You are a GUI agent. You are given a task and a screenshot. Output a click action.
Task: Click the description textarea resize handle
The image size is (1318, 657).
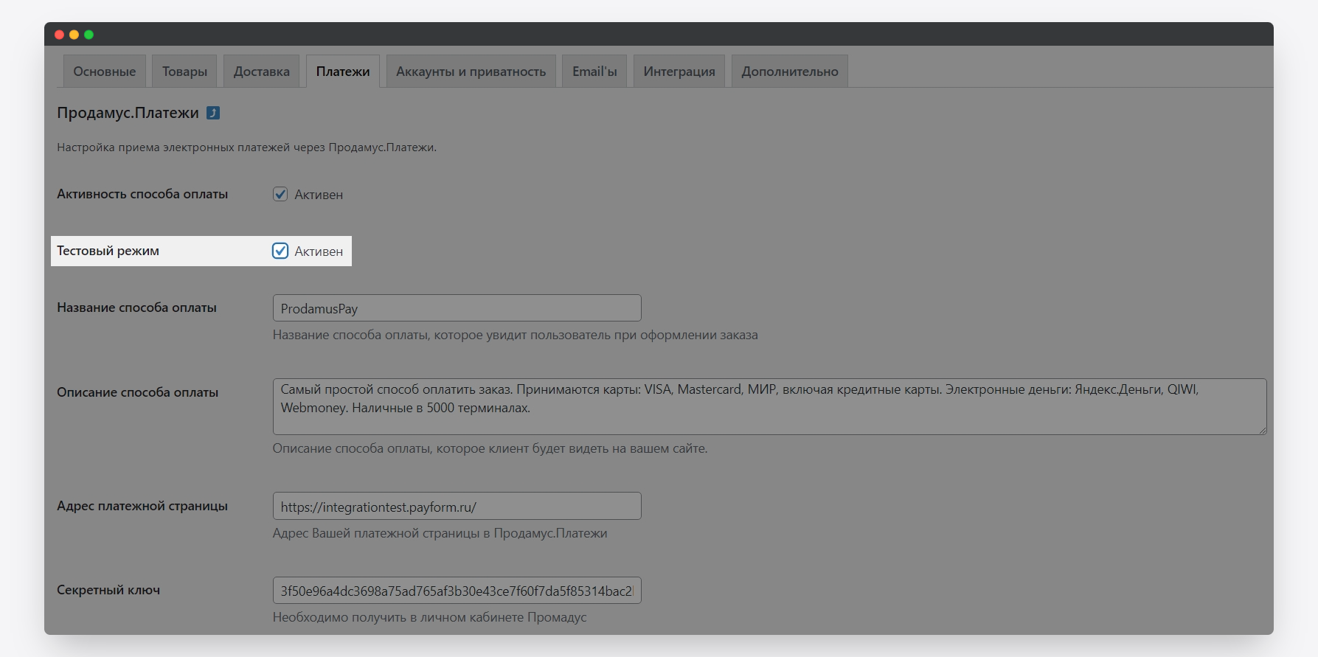[1262, 430]
